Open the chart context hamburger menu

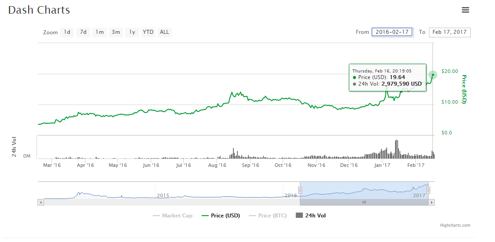click(465, 10)
